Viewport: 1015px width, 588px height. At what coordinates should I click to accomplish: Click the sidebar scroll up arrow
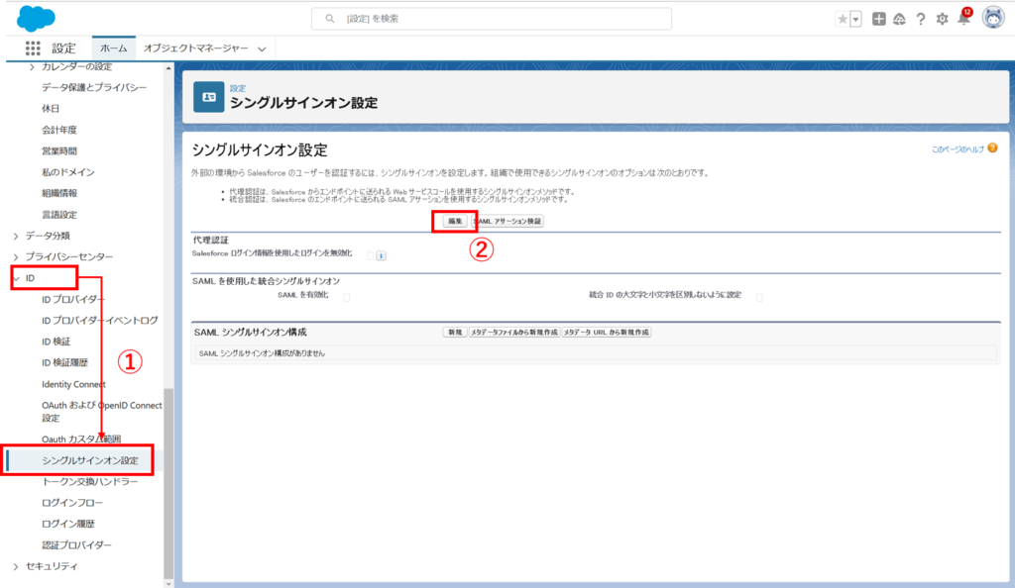coord(169,67)
